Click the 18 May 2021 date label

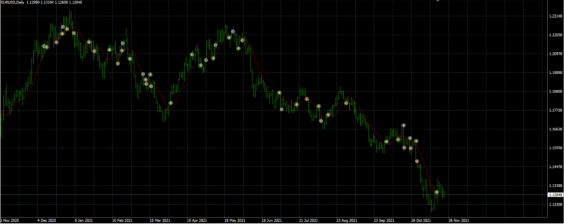[234, 220]
